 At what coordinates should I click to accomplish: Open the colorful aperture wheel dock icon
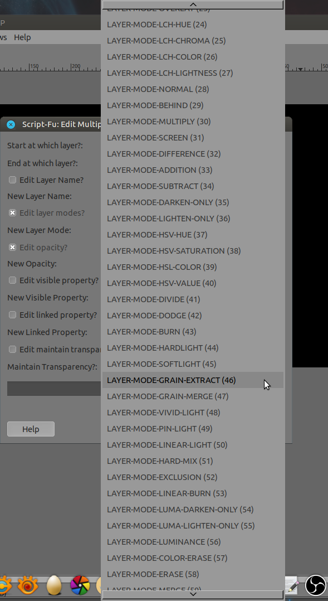point(80,585)
